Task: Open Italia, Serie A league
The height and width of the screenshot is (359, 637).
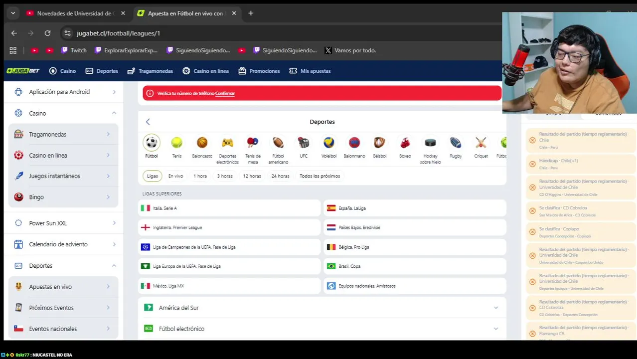Action: pos(229,208)
